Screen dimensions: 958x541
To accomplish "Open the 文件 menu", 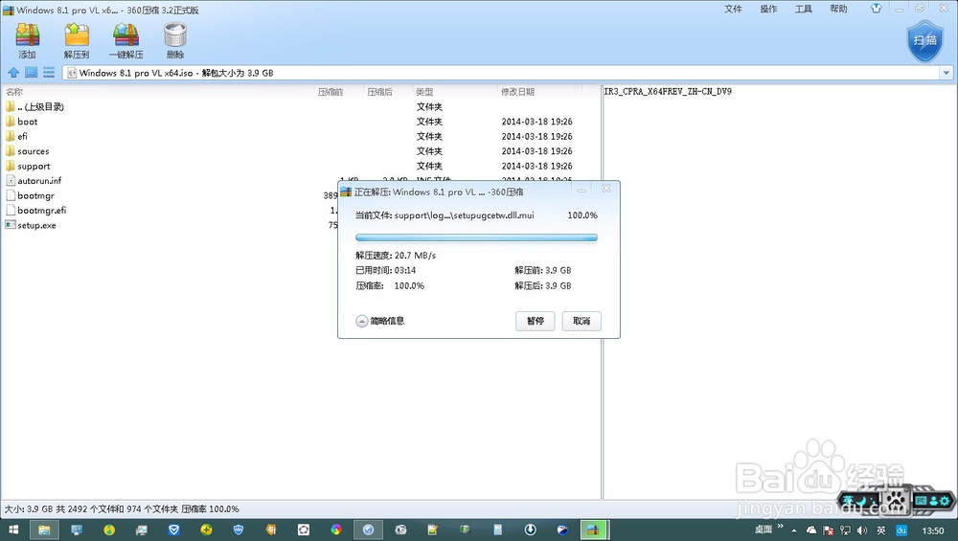I will click(x=733, y=9).
